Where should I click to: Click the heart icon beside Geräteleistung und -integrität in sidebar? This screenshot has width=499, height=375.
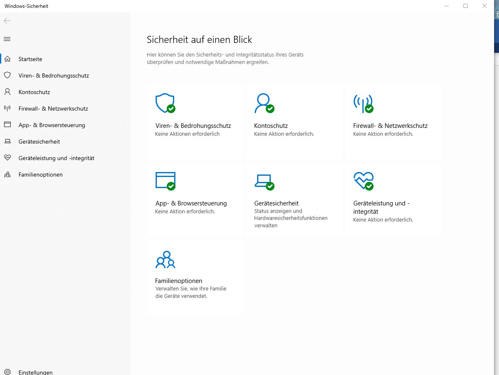(7, 158)
